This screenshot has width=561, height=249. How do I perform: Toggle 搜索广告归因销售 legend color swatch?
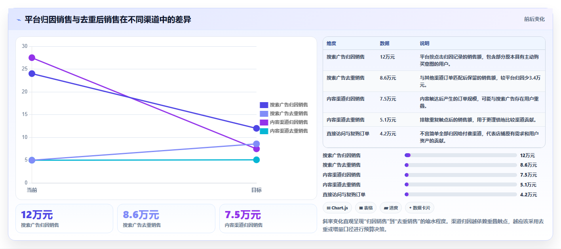click(x=264, y=105)
